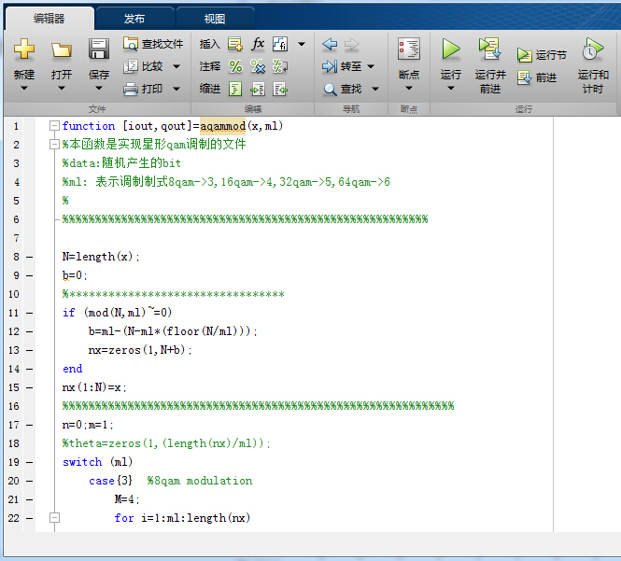This screenshot has width=621, height=561.
Task: Click line number 16 in the gutter
Action: tap(13, 406)
